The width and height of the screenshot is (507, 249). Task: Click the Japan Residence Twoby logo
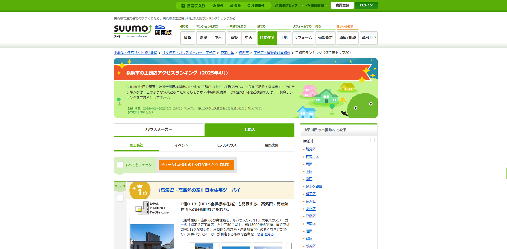coord(152,208)
